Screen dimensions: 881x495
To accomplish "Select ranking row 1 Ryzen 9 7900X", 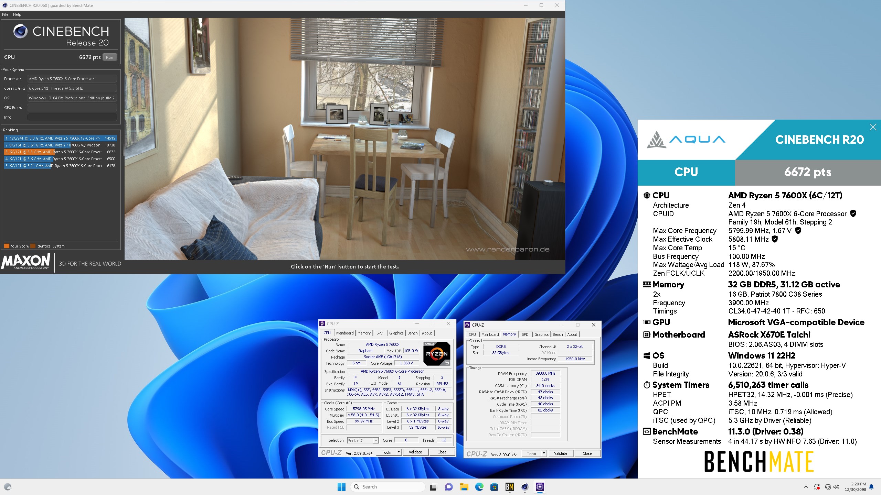I will pos(60,138).
